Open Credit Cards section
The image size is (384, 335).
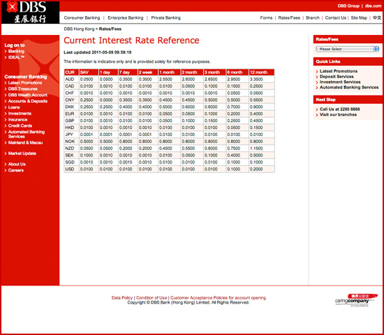[x=20, y=126]
